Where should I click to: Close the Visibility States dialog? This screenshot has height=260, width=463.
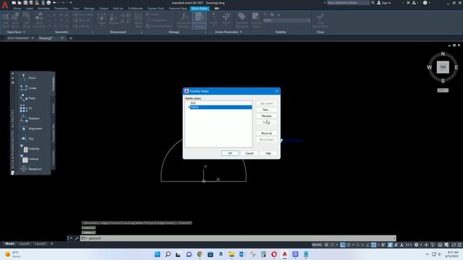(276, 91)
